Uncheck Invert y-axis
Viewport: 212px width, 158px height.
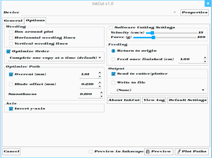11,109
